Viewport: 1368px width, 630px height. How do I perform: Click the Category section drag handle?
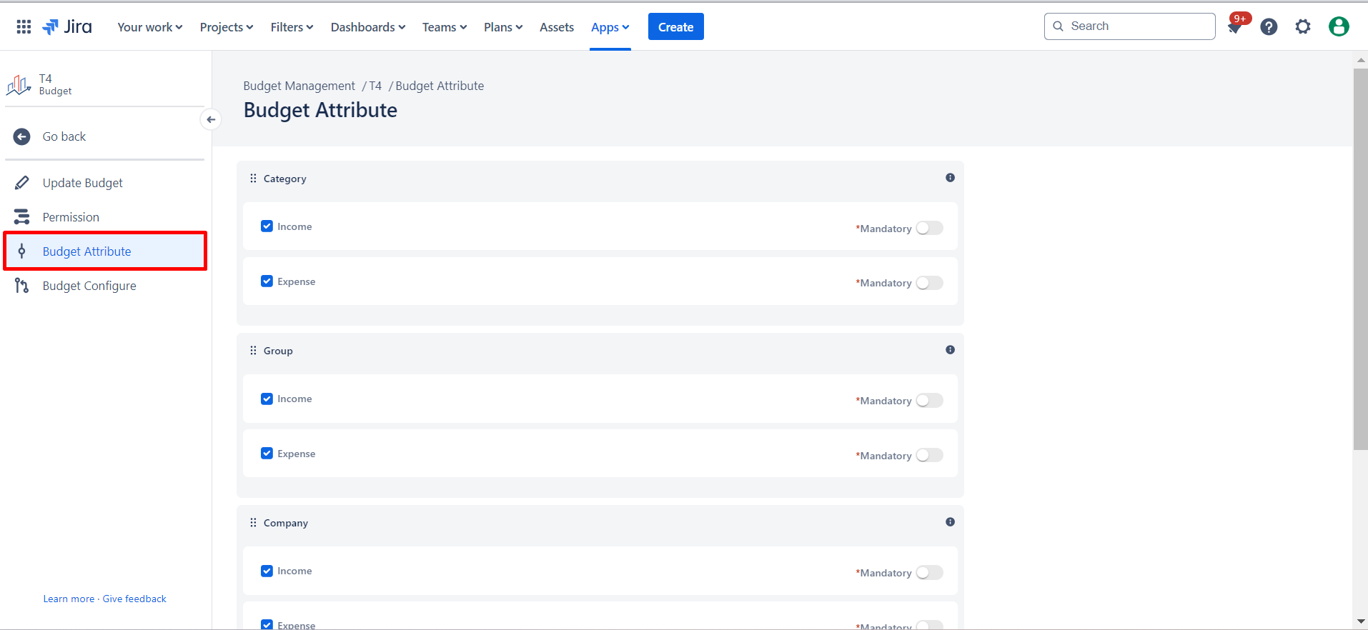(253, 179)
